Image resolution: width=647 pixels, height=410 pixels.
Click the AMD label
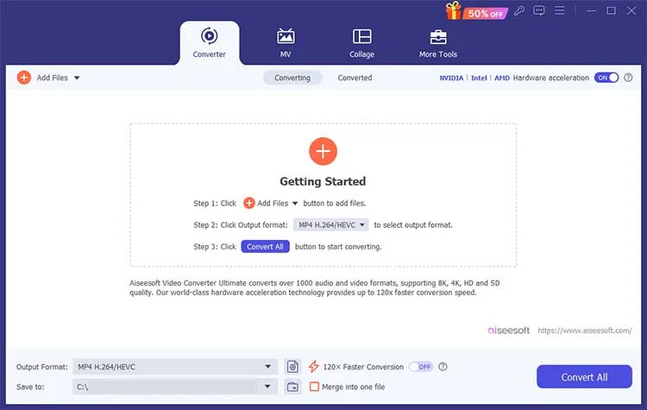coord(502,78)
